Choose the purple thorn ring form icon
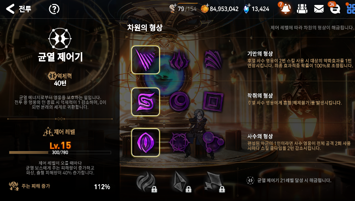 (179, 142)
